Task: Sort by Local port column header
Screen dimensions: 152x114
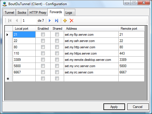Action: click(x=24, y=29)
